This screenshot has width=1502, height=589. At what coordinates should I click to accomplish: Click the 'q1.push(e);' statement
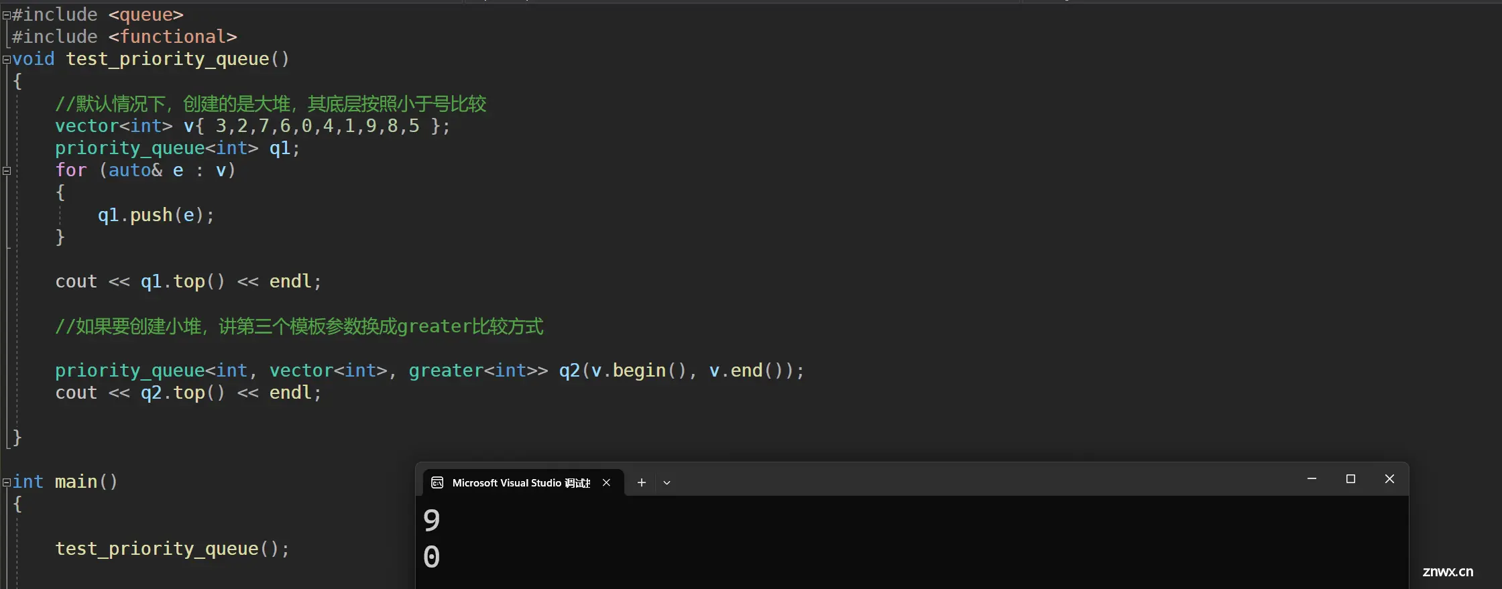[156, 215]
